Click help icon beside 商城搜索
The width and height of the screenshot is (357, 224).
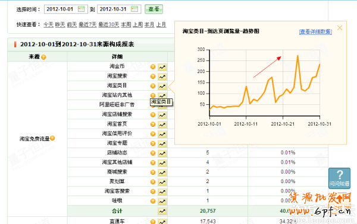coord(153,172)
